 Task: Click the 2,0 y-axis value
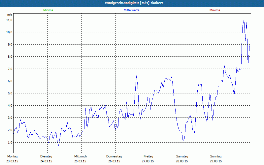pos(10,130)
